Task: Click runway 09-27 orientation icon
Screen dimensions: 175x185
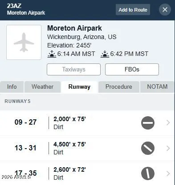Action: click(148, 123)
